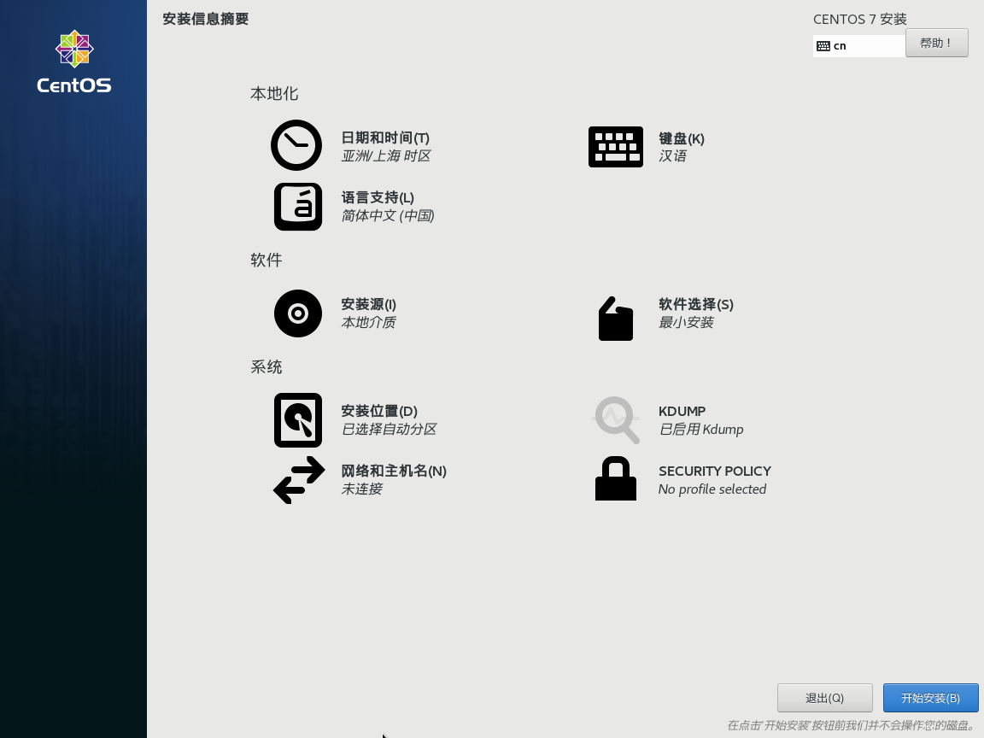Click the No profile selected text
The height and width of the screenshot is (738, 984).
[712, 489]
